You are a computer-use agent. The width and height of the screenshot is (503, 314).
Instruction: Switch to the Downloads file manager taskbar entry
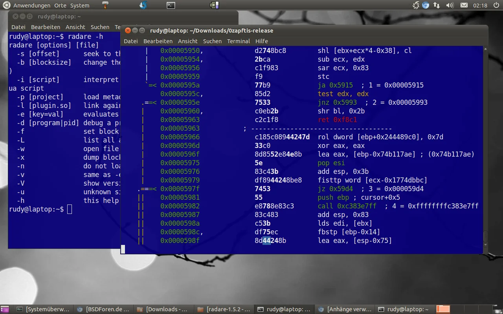pyautogui.click(x=163, y=309)
